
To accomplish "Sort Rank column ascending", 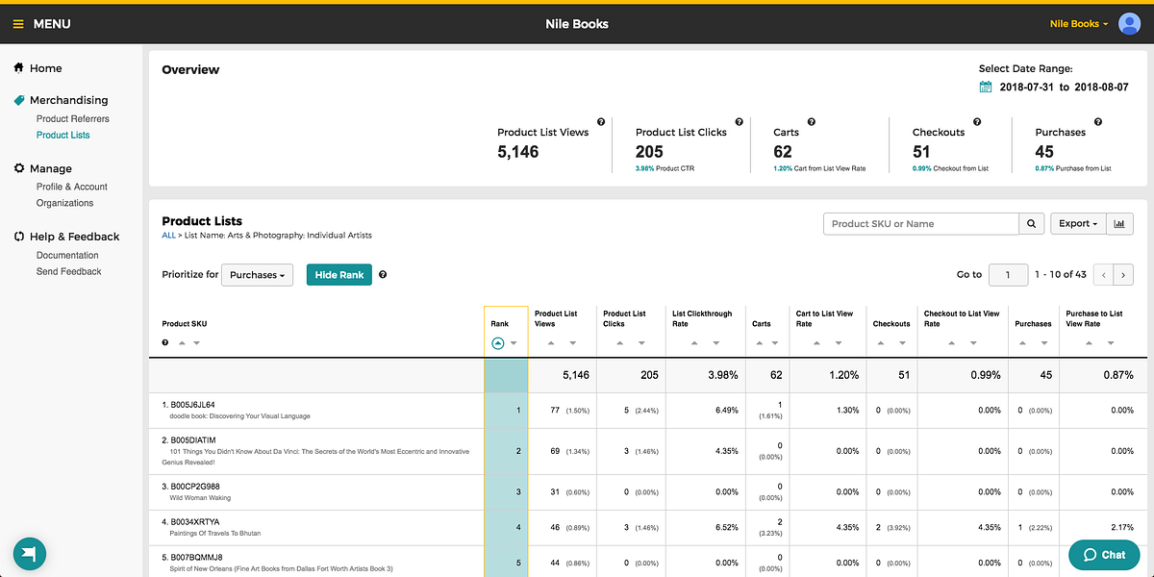I will point(498,343).
